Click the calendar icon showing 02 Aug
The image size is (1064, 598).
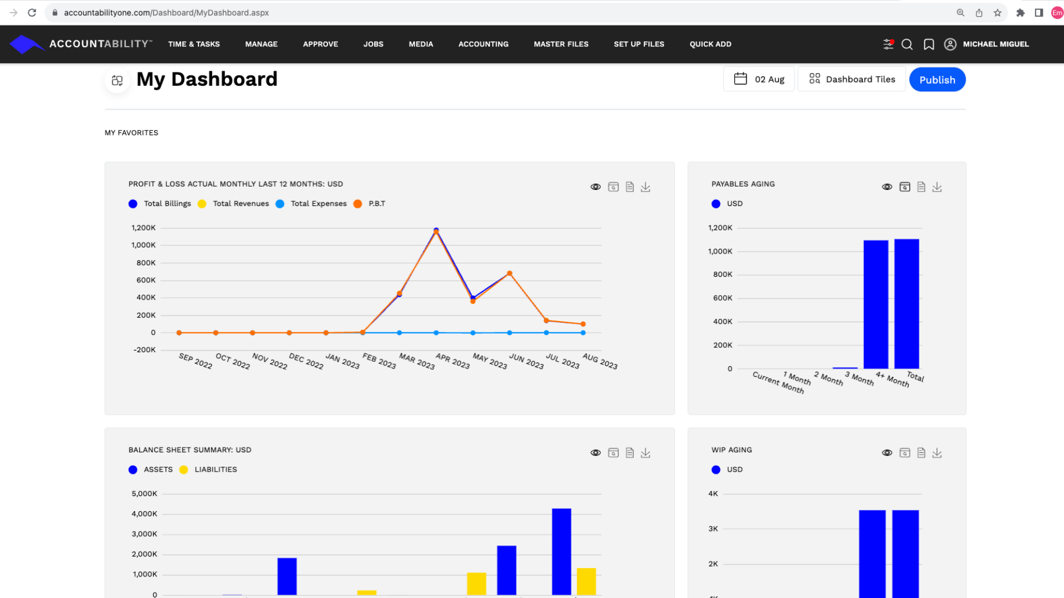pyautogui.click(x=740, y=79)
